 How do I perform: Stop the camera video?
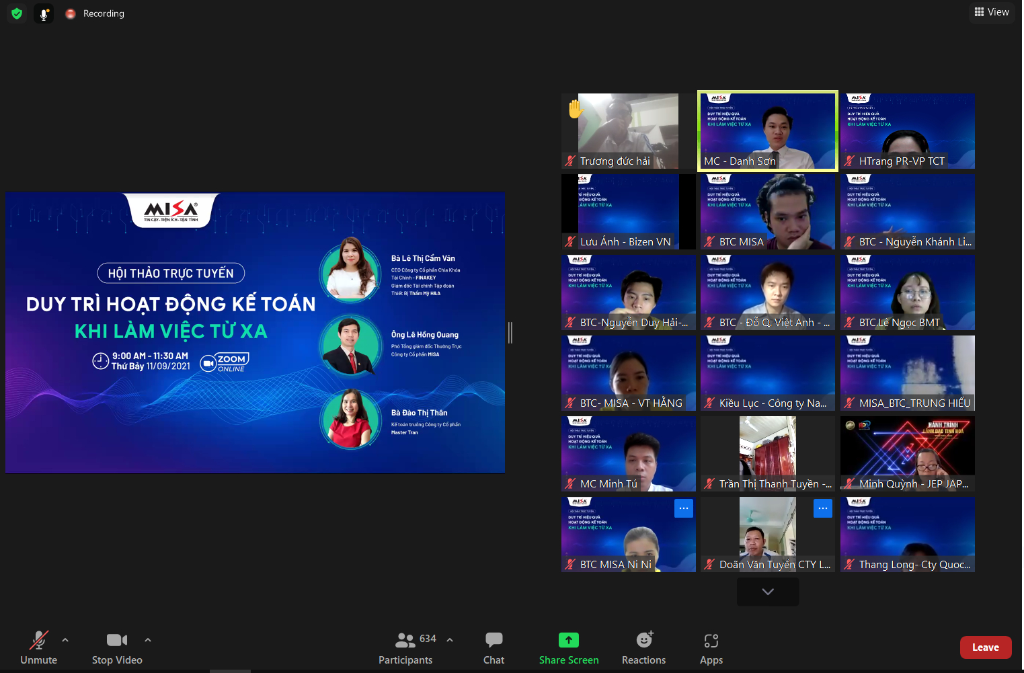pos(117,648)
